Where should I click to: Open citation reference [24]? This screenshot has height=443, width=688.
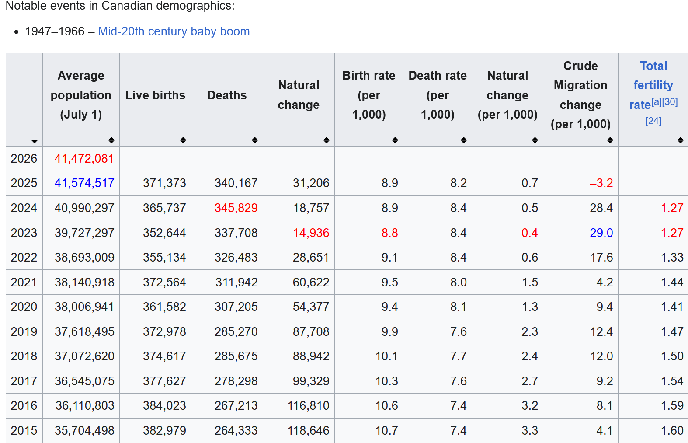pos(653,121)
